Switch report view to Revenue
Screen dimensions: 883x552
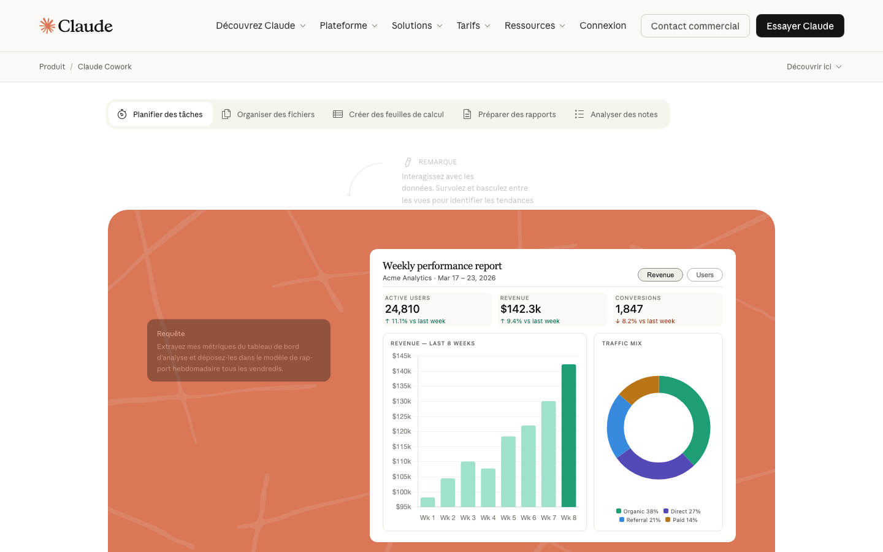660,275
